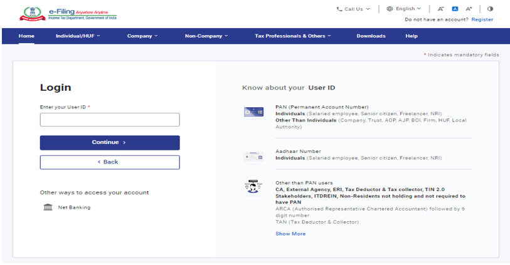510x265 pixels.
Task: Click the PAN card illustration icon
Action: tap(253, 112)
